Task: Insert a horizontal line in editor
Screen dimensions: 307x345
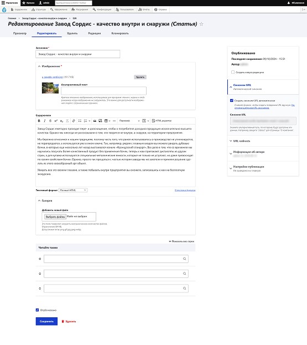Action: pos(114,121)
